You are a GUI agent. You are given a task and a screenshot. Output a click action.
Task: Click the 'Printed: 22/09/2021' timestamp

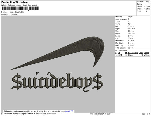[x=100, y=114]
